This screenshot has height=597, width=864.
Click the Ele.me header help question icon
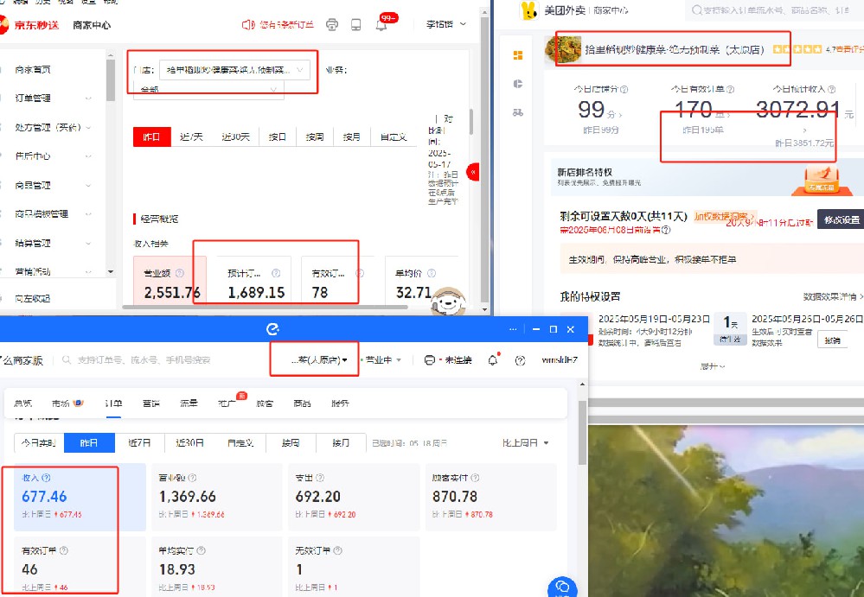[520, 360]
